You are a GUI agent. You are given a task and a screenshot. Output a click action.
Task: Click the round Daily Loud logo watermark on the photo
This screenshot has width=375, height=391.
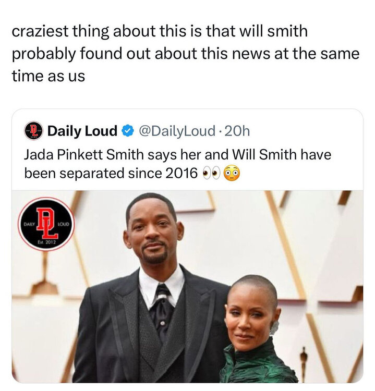[46, 224]
